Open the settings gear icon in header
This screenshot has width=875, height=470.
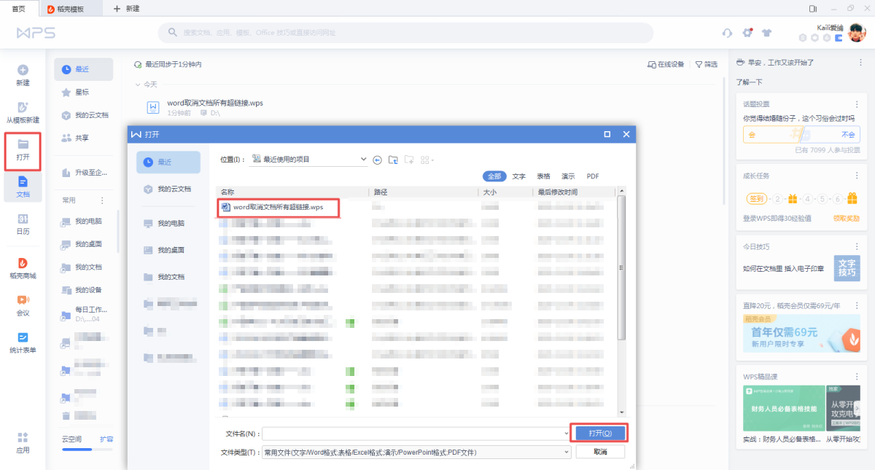(x=747, y=33)
